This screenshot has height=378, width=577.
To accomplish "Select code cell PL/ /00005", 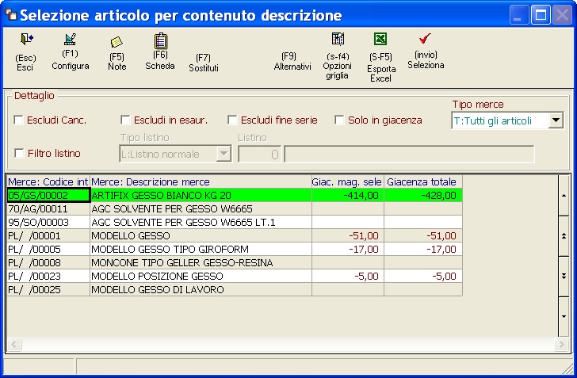I will coord(48,249).
